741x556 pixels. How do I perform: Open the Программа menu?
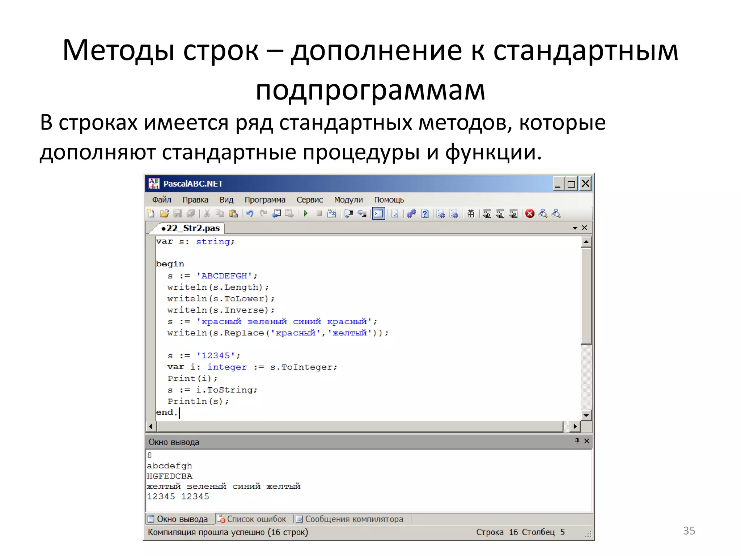(265, 200)
